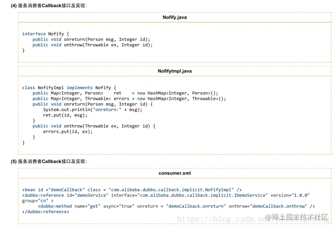Click the @稀土掘金技术社区 watermark text
Viewport: 335px width, 228px height.
tap(296, 217)
